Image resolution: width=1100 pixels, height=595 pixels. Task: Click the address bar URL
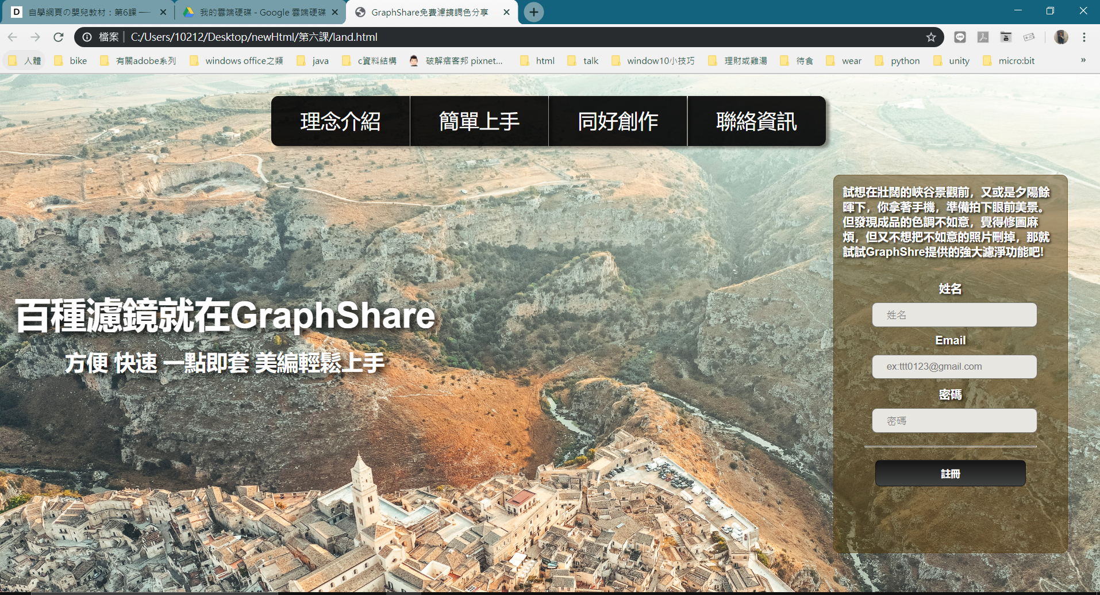254,37
